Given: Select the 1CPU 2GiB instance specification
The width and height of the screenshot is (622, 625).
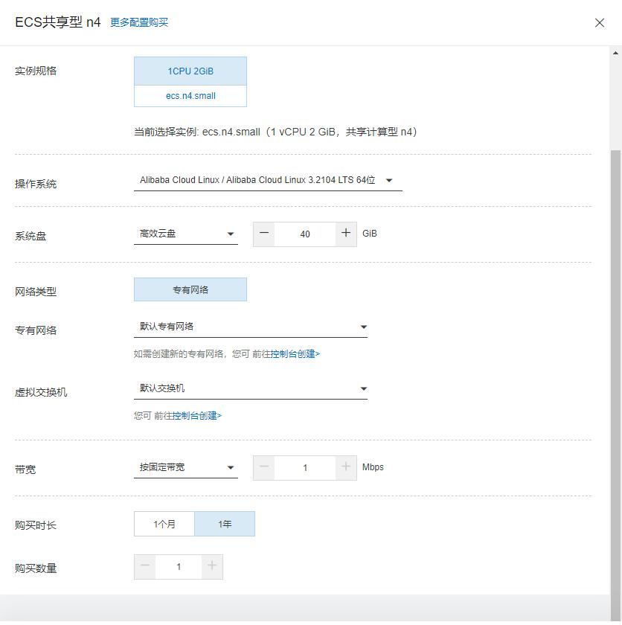Looking at the screenshot, I should (190, 70).
